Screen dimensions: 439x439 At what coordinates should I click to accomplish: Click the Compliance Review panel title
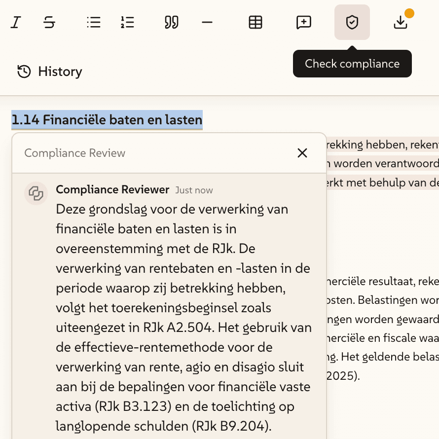tap(75, 153)
